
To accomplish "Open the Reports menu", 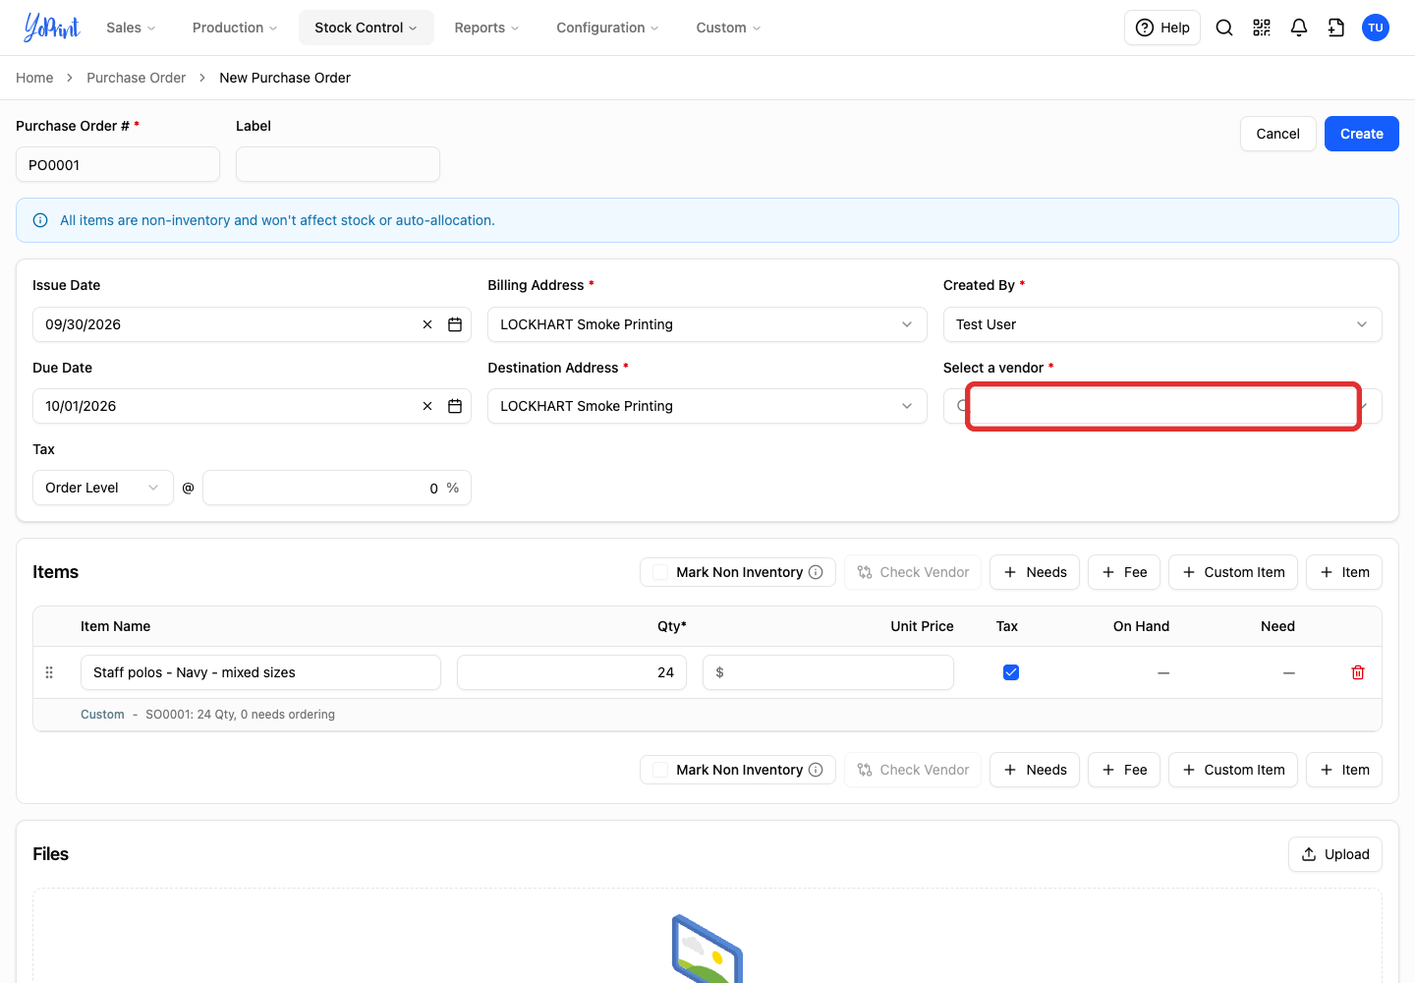I will 486,28.
